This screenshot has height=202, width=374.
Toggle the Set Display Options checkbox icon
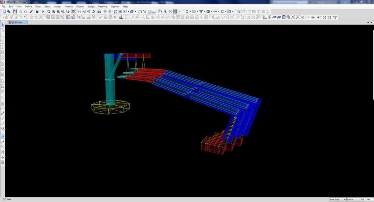(x=120, y=12)
